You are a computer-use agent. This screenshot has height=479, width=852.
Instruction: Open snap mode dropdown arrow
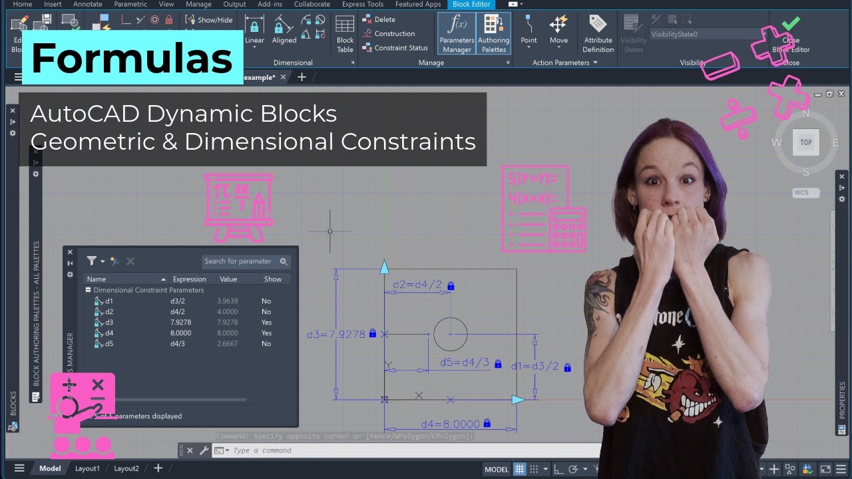point(544,469)
